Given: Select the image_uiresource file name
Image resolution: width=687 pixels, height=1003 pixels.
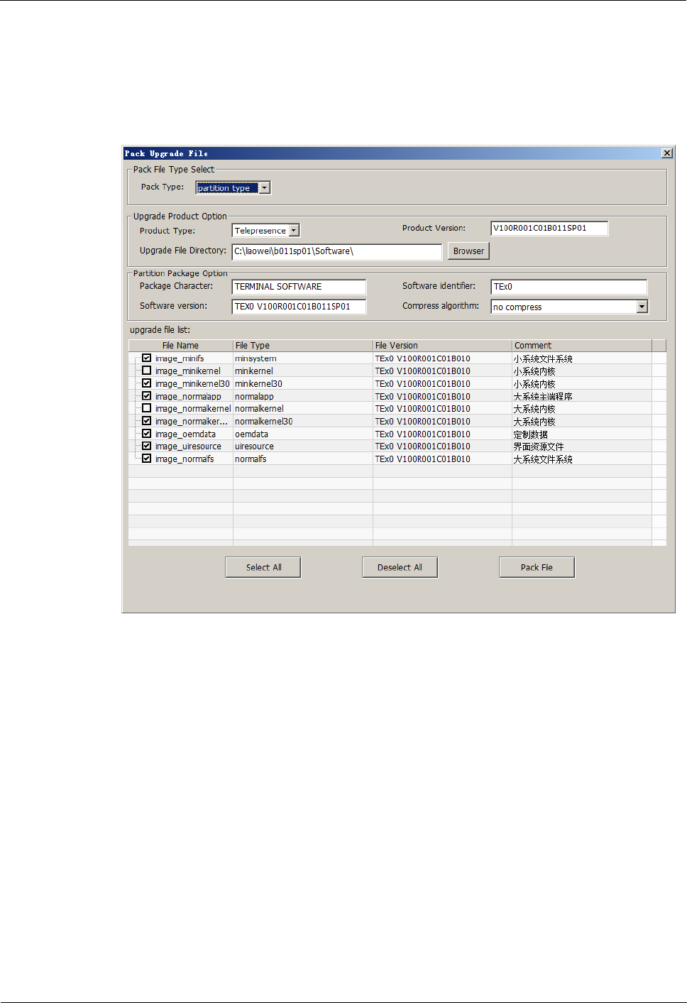Looking at the screenshot, I should tap(188, 446).
